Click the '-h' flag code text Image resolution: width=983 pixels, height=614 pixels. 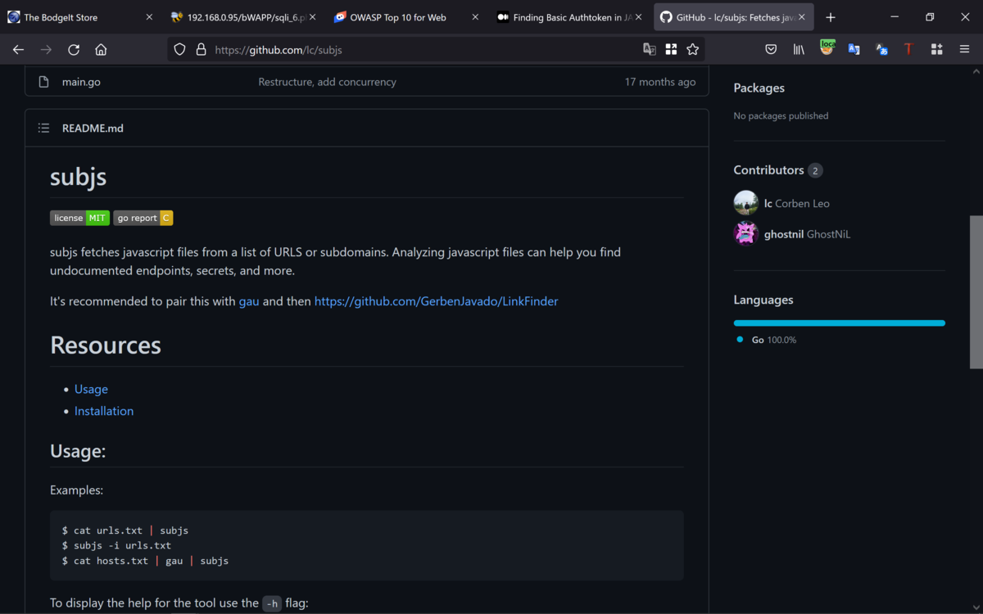[x=272, y=604]
